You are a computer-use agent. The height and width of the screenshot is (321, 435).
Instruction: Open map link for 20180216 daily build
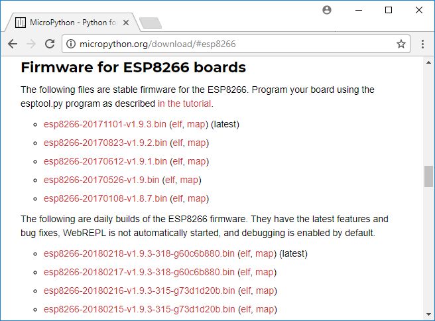click(x=265, y=290)
